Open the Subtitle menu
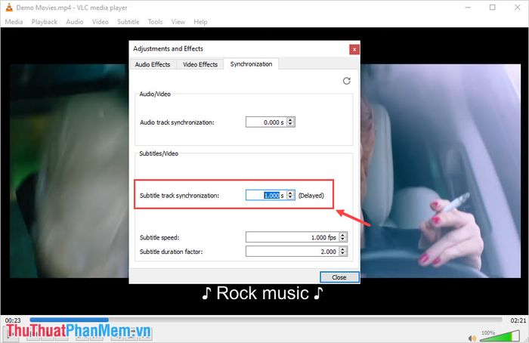The image size is (529, 343). pos(128,22)
